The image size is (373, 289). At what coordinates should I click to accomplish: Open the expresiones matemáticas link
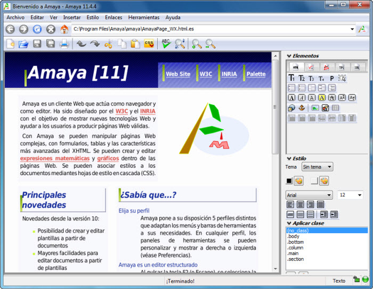55,158
